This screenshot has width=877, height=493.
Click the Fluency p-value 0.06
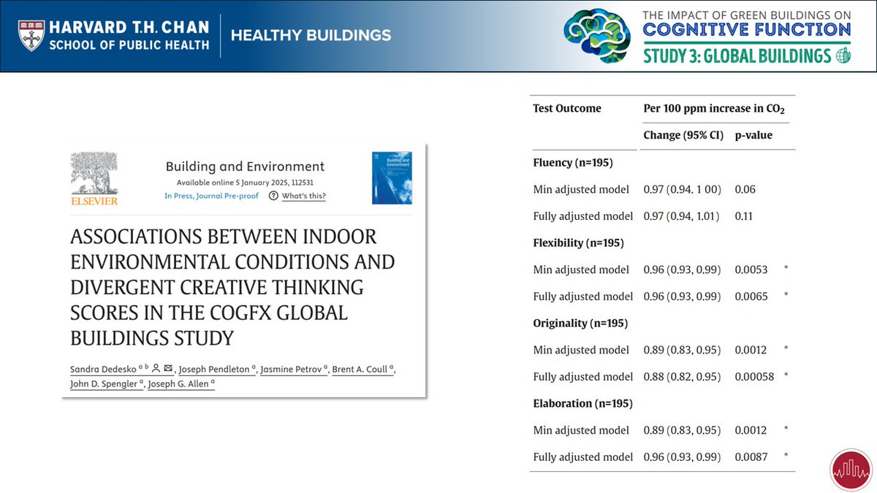[745, 189]
